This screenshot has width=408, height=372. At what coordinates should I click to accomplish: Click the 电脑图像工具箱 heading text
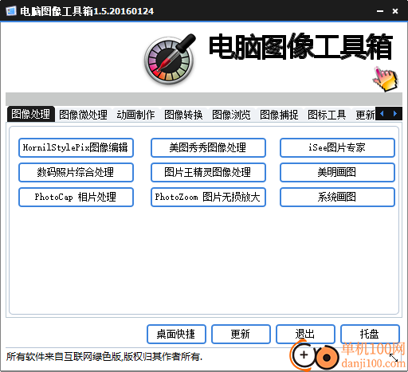coord(300,47)
